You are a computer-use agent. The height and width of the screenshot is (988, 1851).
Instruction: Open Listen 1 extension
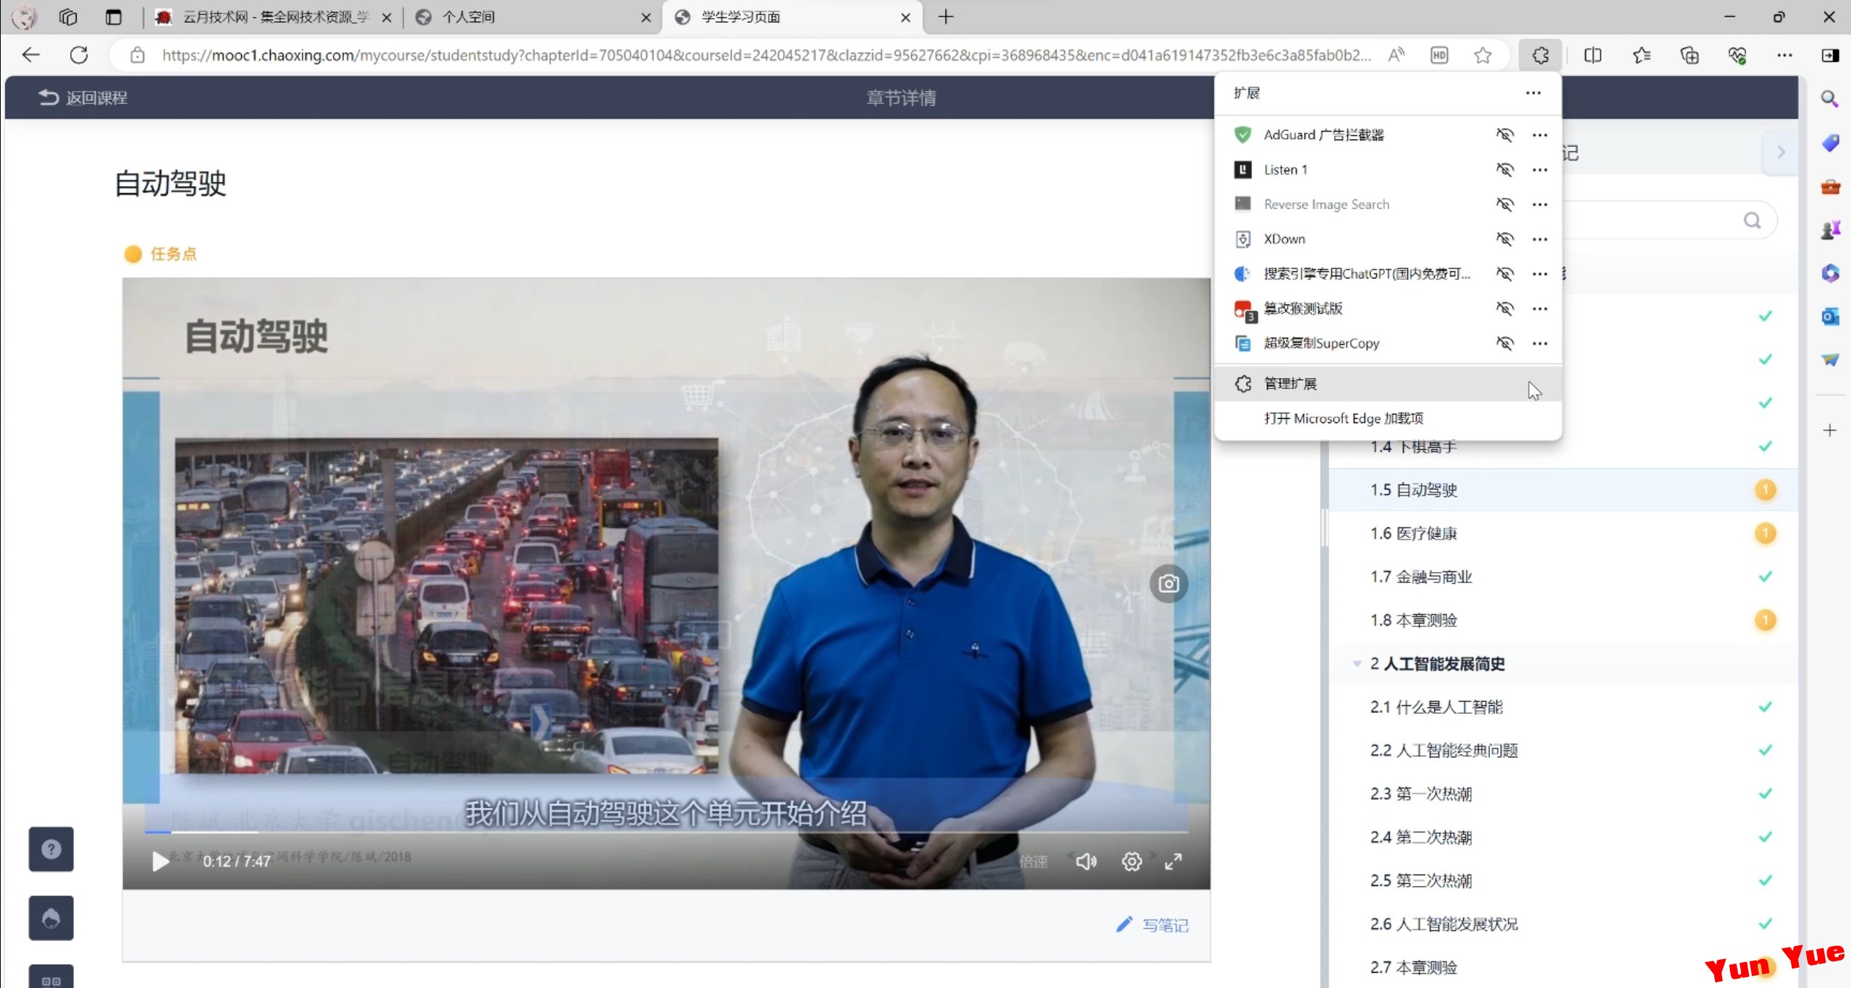pyautogui.click(x=1285, y=169)
